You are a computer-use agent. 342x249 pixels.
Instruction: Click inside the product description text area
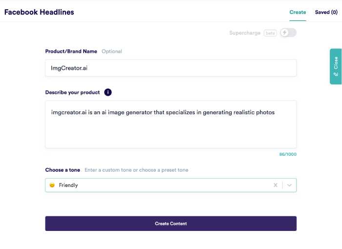pos(171,124)
